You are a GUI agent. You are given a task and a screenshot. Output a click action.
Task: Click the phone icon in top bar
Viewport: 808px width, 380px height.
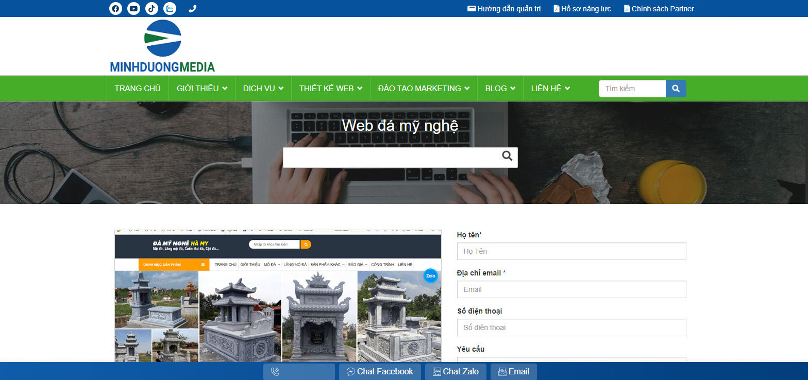193,9
